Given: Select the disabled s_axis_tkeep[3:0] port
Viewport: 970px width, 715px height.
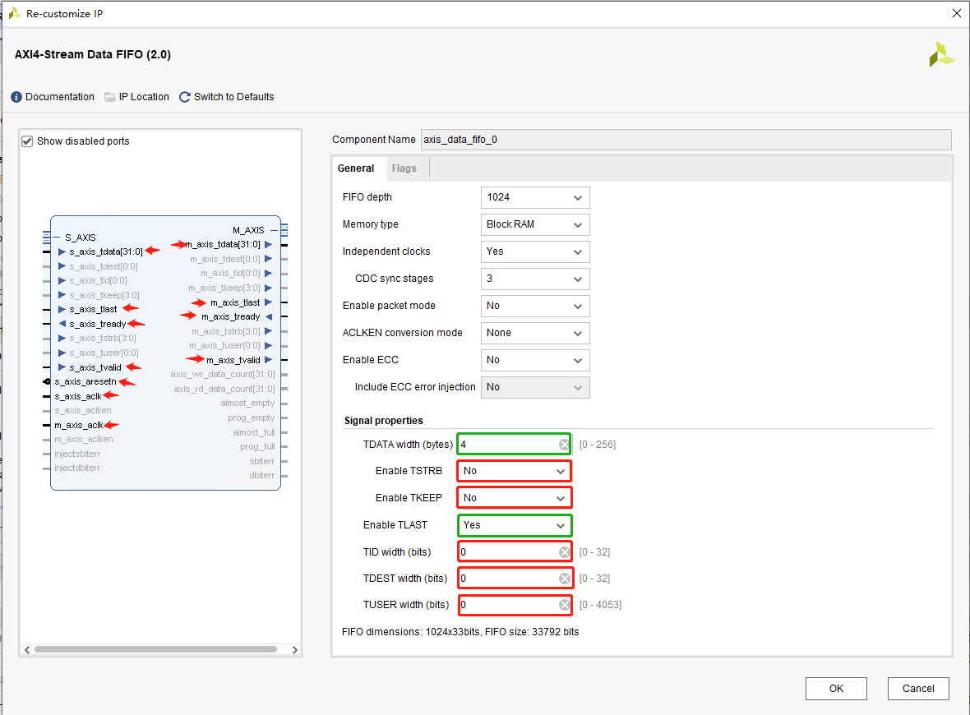Looking at the screenshot, I should point(104,295).
